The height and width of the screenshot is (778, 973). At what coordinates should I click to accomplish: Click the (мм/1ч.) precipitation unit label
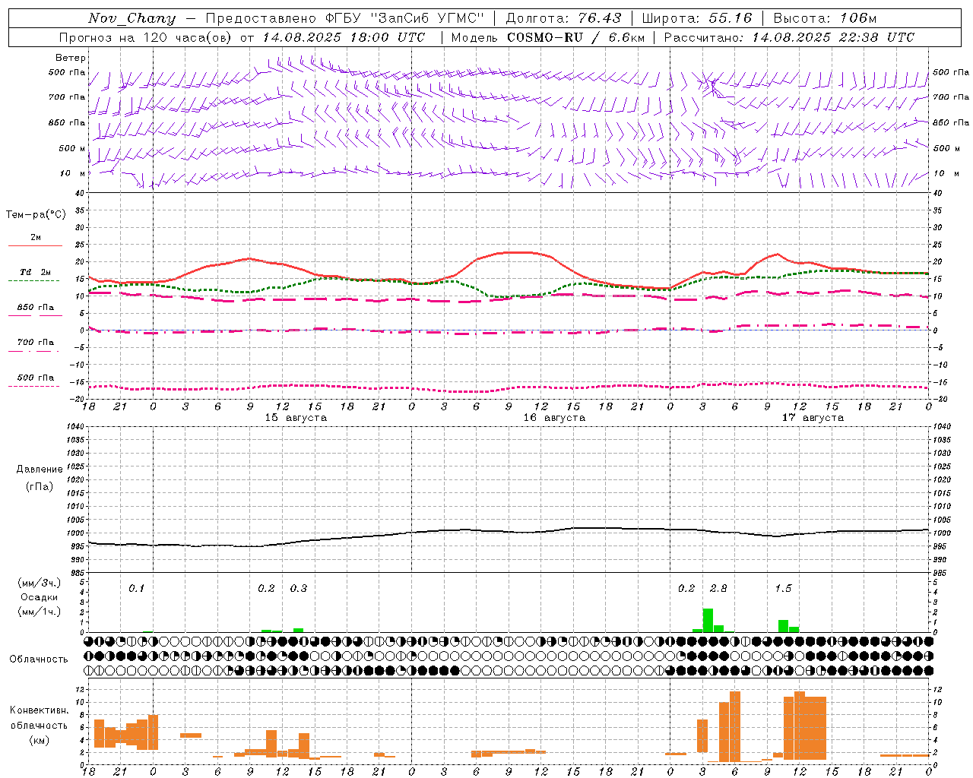point(39,612)
